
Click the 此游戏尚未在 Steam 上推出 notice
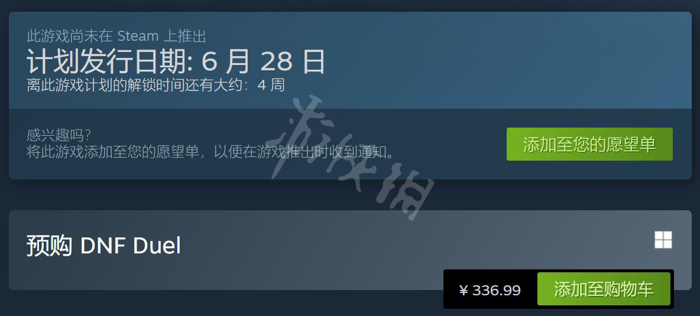click(x=116, y=35)
